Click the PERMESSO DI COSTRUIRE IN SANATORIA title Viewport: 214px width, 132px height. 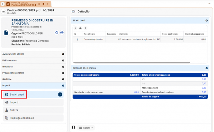[x=32, y=22]
